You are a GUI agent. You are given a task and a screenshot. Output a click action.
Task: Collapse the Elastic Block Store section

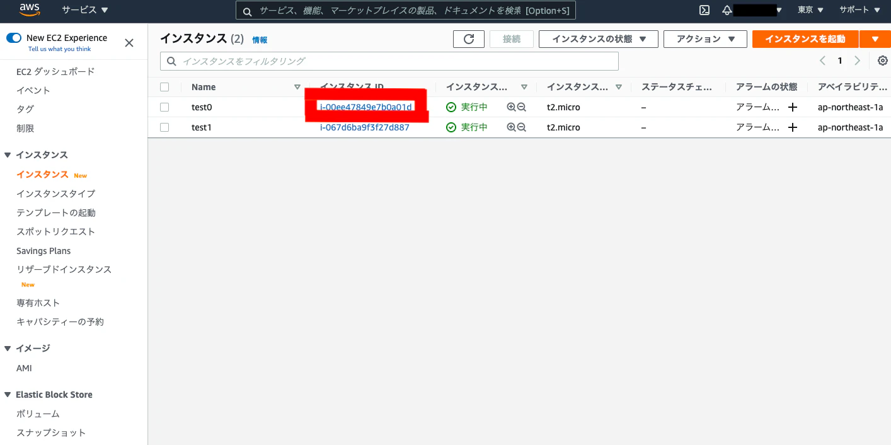point(8,395)
